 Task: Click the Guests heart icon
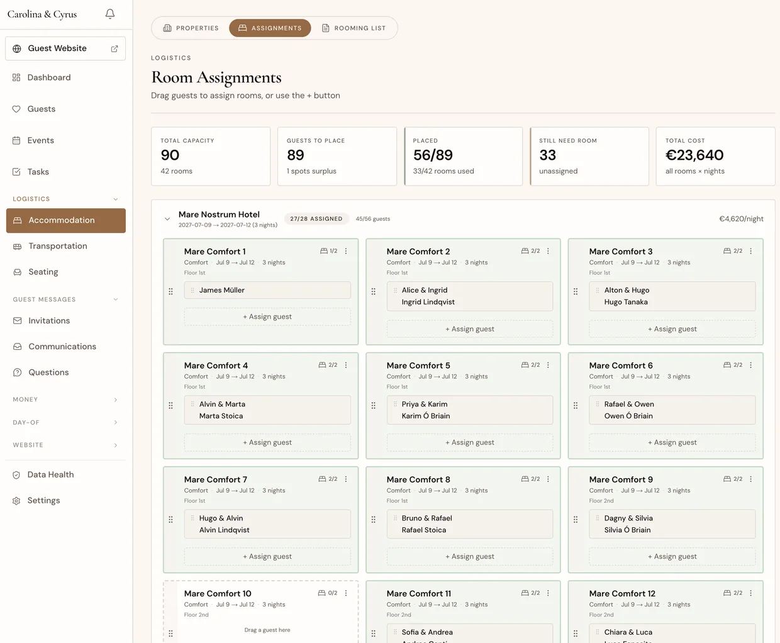pos(16,109)
